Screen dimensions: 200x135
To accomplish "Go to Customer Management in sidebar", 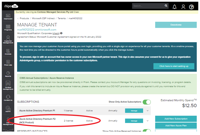I will [8, 39].
